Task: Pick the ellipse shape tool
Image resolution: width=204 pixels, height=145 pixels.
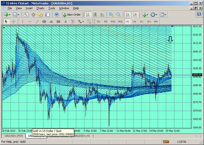Action: (44, 22)
